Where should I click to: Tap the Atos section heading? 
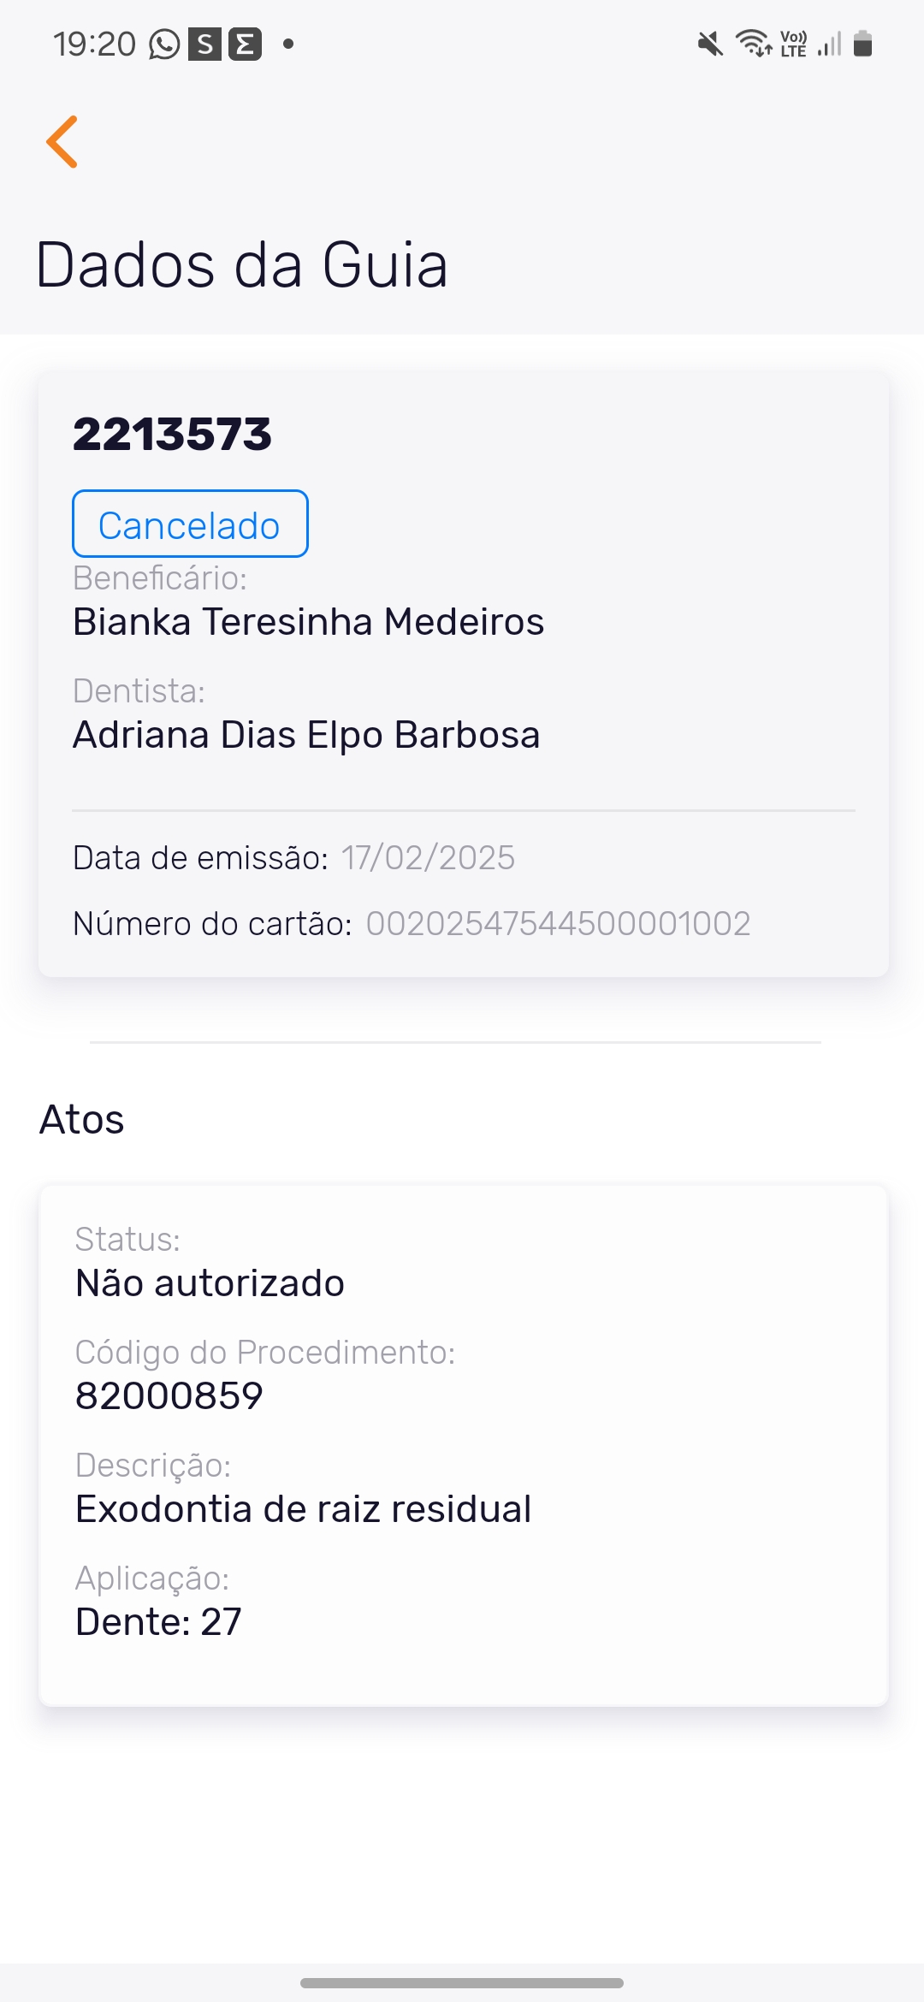tap(82, 1120)
